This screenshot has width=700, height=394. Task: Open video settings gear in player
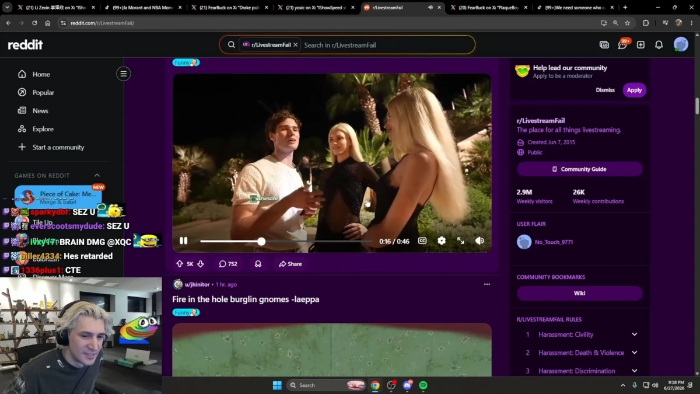point(442,240)
